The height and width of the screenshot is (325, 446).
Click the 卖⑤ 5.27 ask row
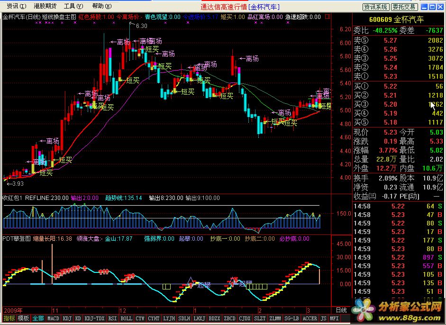tap(398, 40)
